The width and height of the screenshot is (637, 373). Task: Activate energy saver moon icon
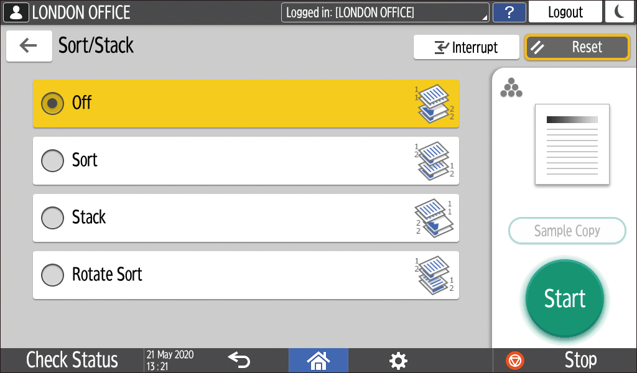[619, 12]
